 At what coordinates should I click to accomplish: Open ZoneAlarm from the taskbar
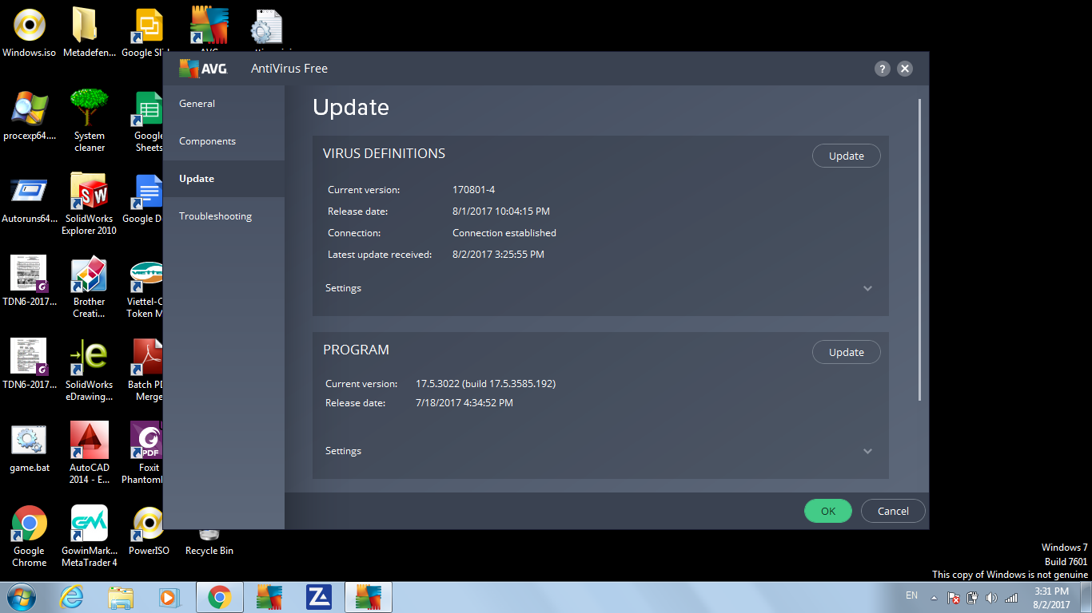319,597
